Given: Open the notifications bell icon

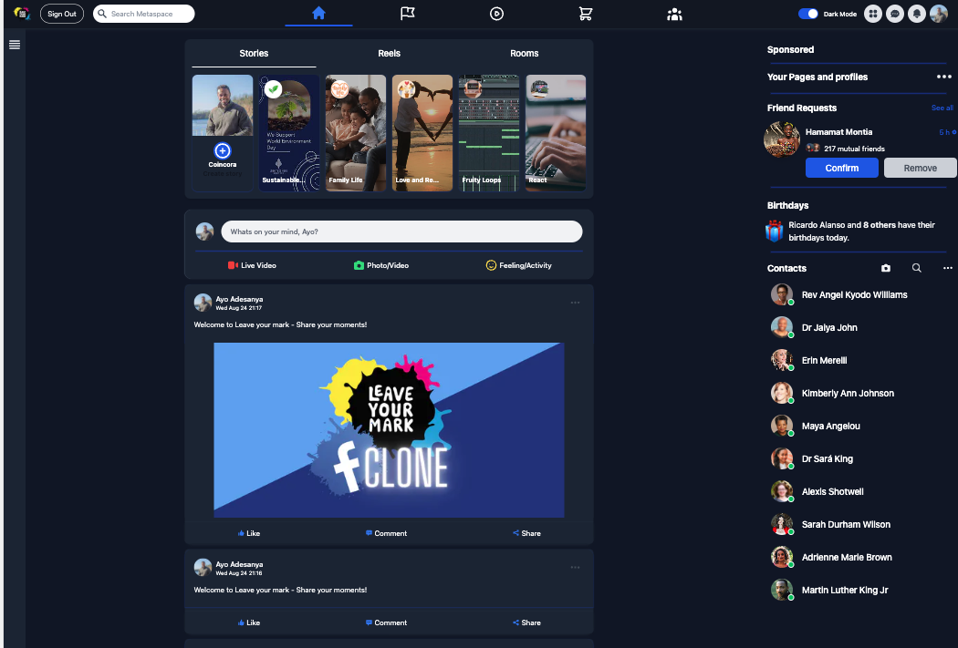Looking at the screenshot, I should (x=916, y=14).
